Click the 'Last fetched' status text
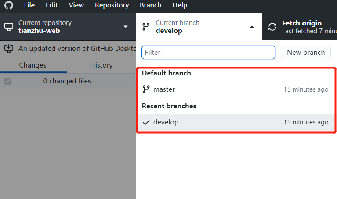 pyautogui.click(x=309, y=31)
